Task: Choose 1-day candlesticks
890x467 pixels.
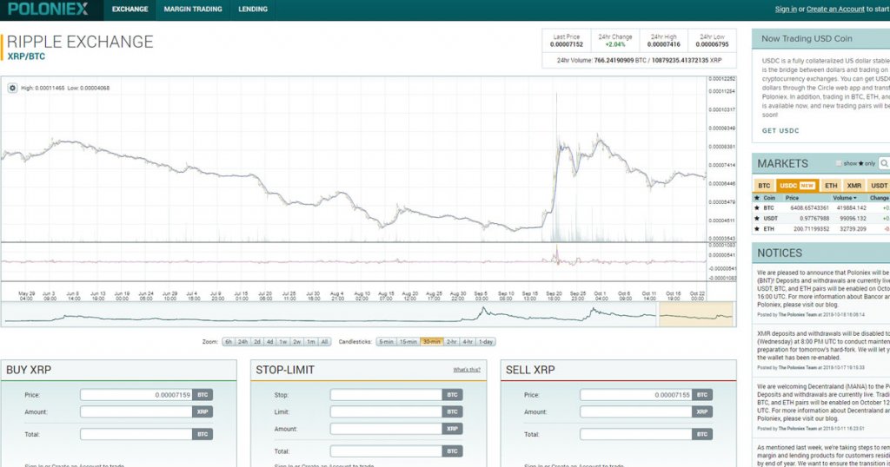Action: pos(485,342)
